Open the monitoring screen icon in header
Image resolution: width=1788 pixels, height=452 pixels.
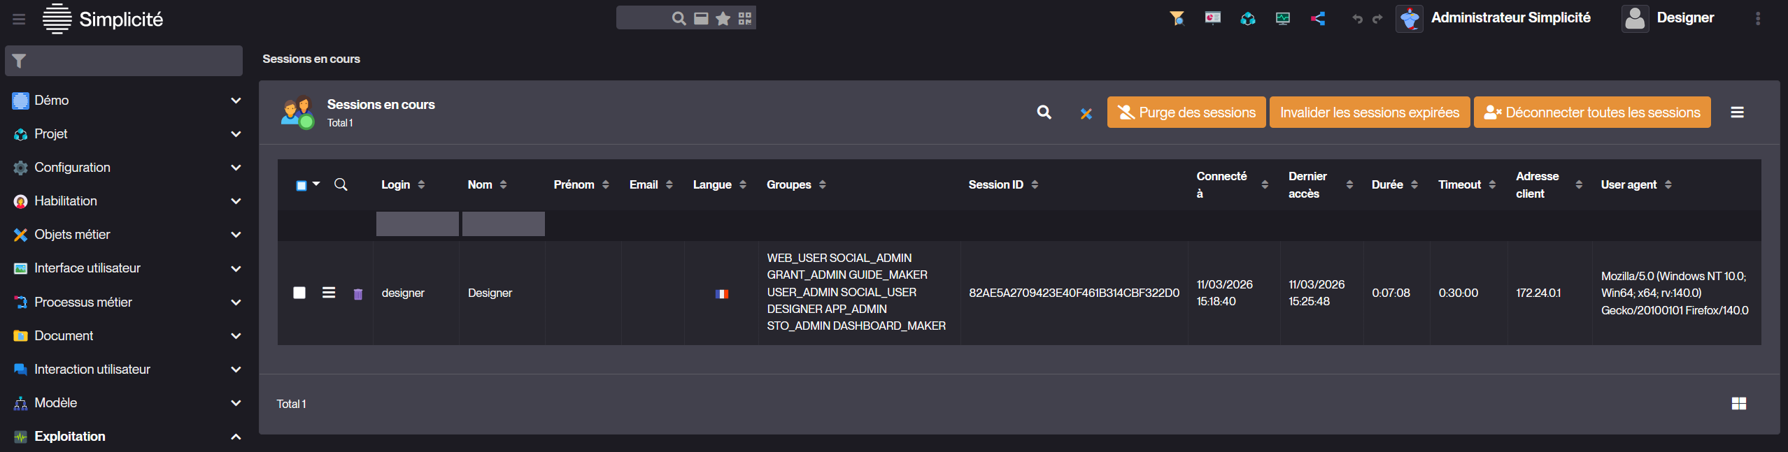[x=1283, y=19]
